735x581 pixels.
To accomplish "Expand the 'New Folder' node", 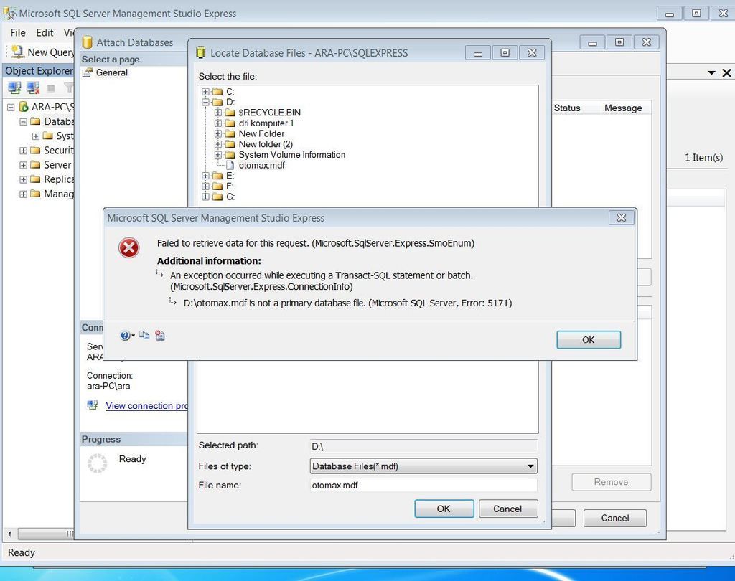I will point(218,133).
